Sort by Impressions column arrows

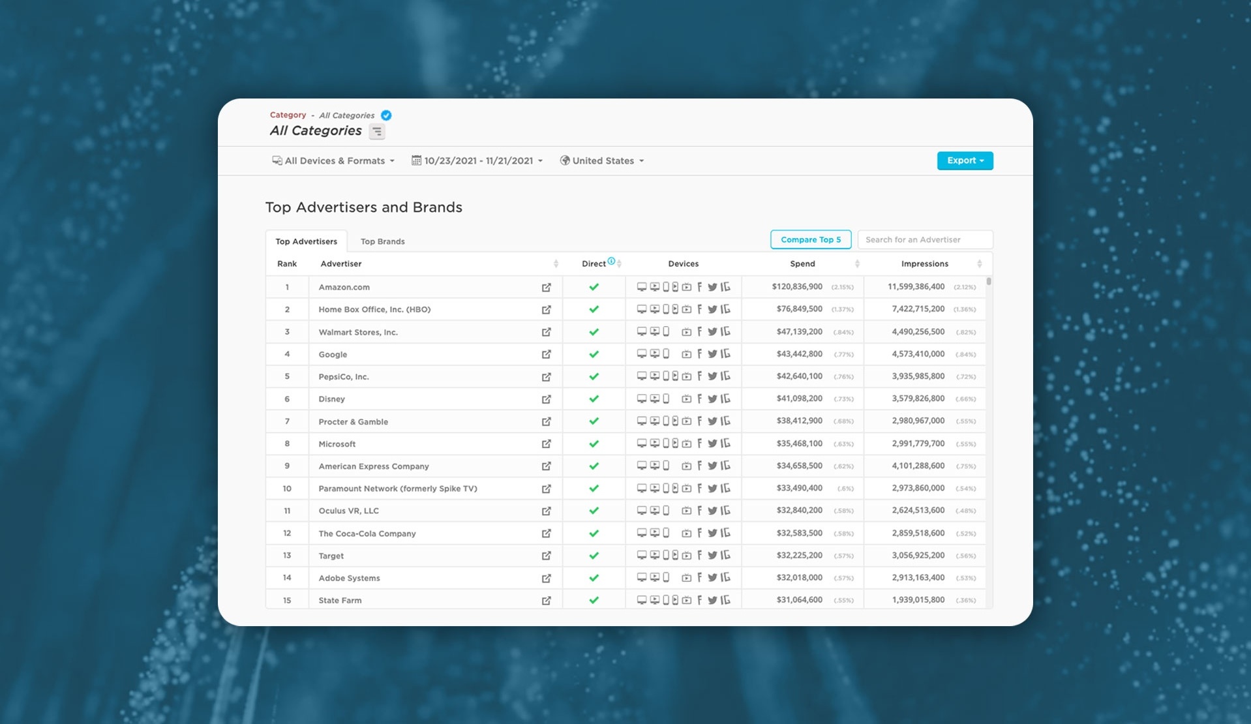(979, 264)
